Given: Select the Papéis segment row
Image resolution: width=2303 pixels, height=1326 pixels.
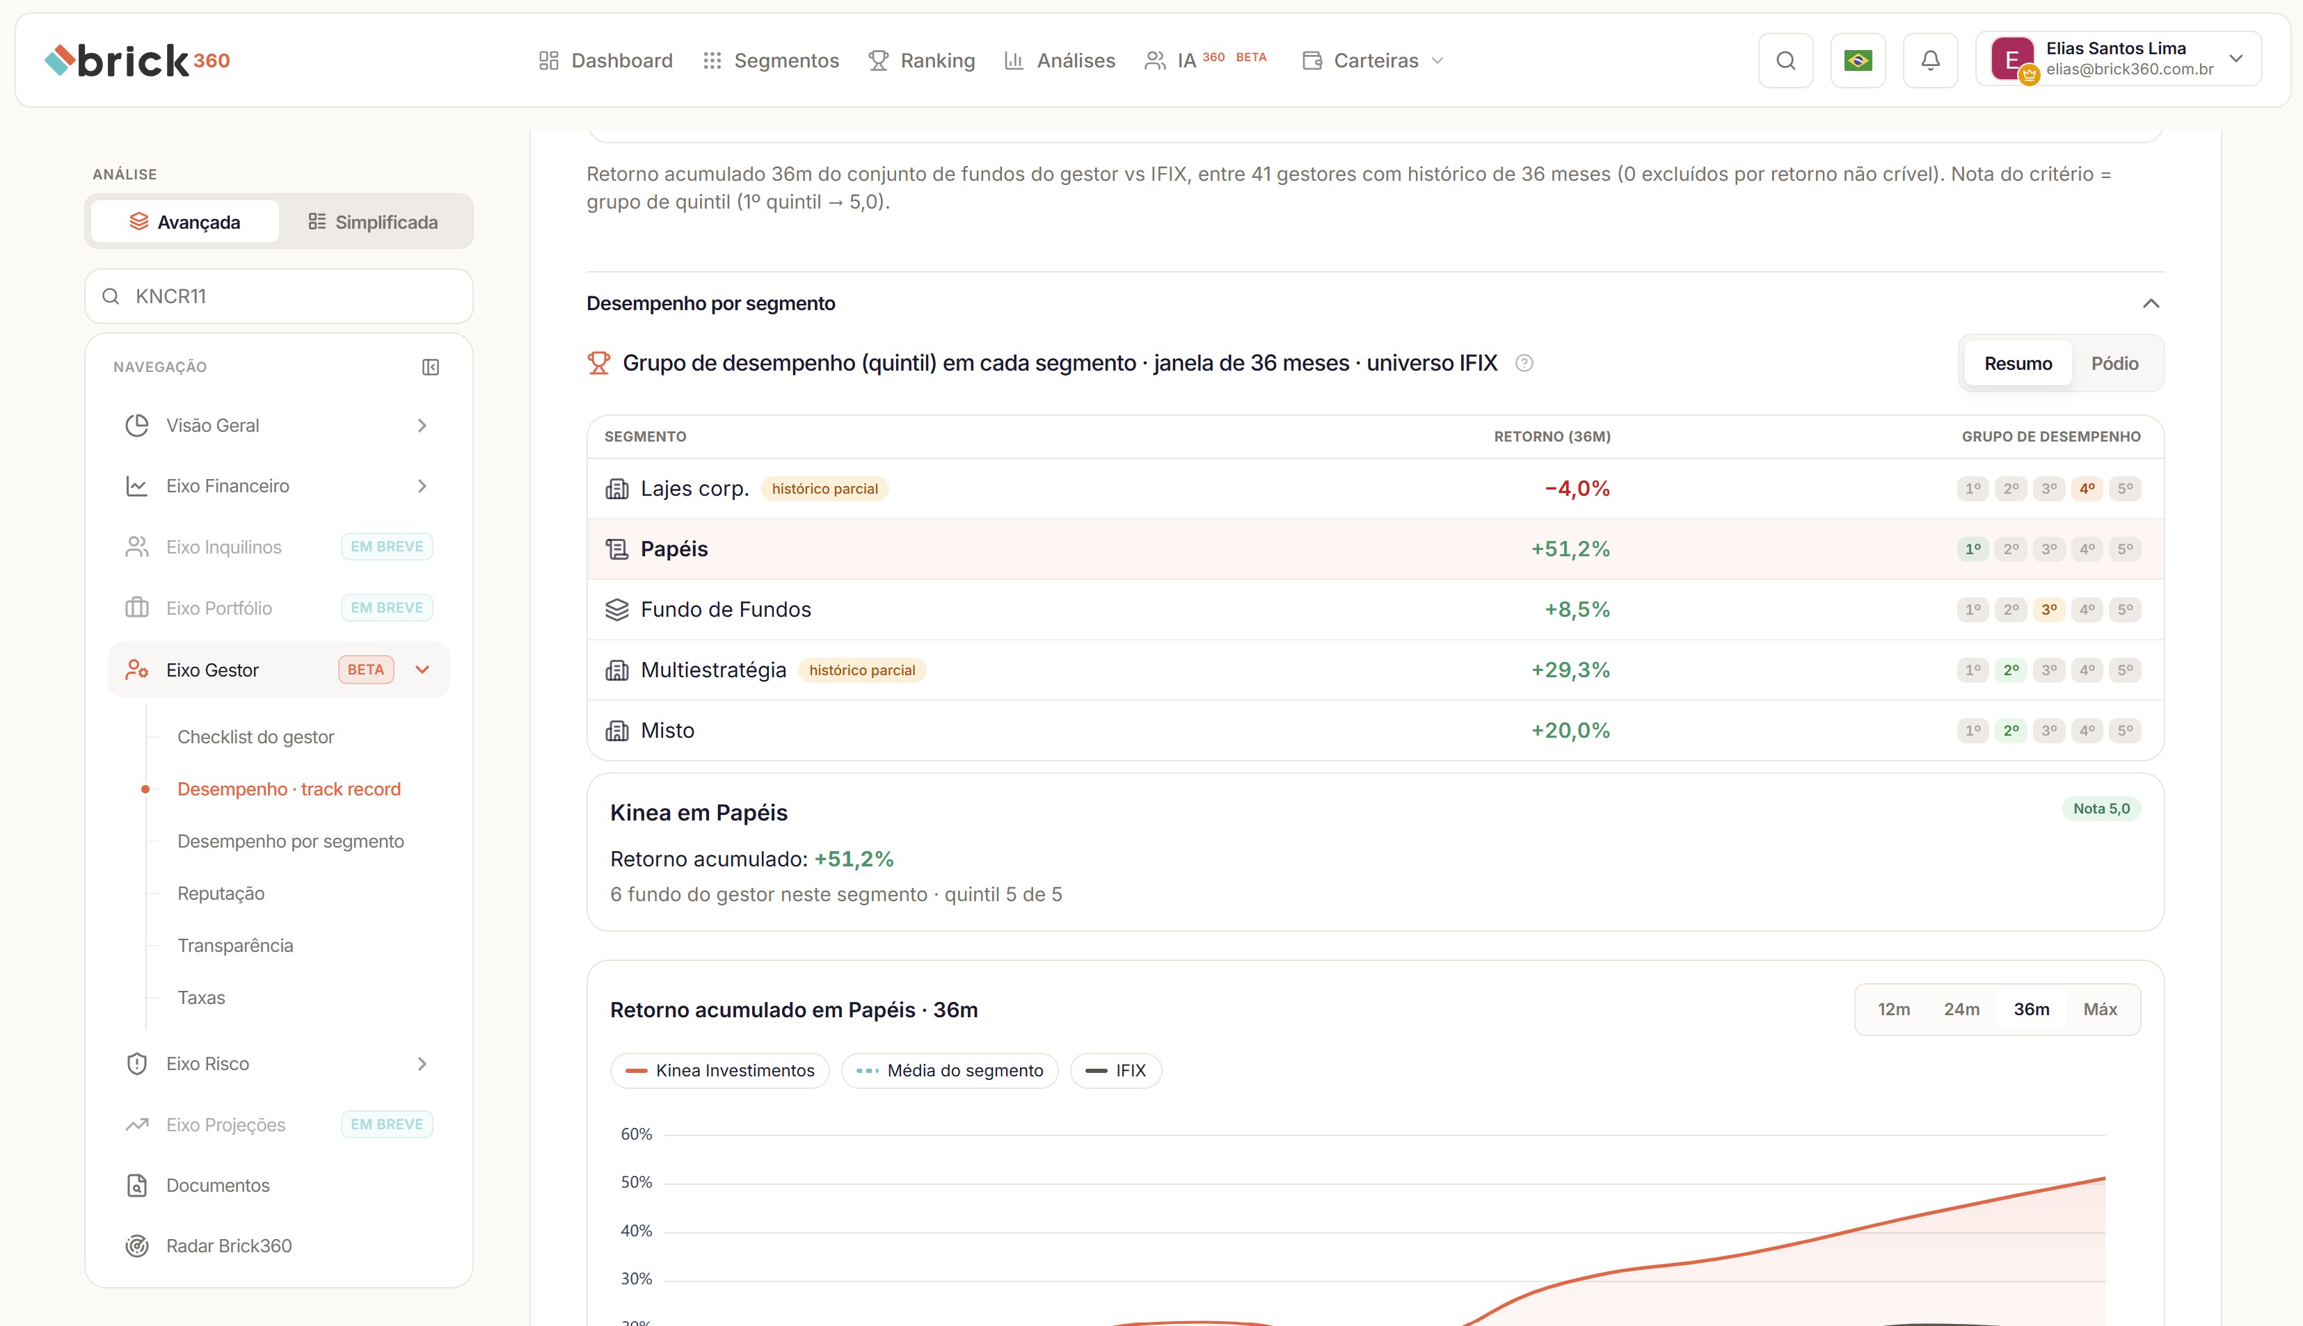Looking at the screenshot, I should tap(1376, 549).
